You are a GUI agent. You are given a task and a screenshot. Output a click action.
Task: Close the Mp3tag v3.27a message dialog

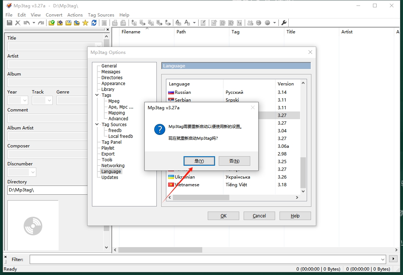click(252, 108)
